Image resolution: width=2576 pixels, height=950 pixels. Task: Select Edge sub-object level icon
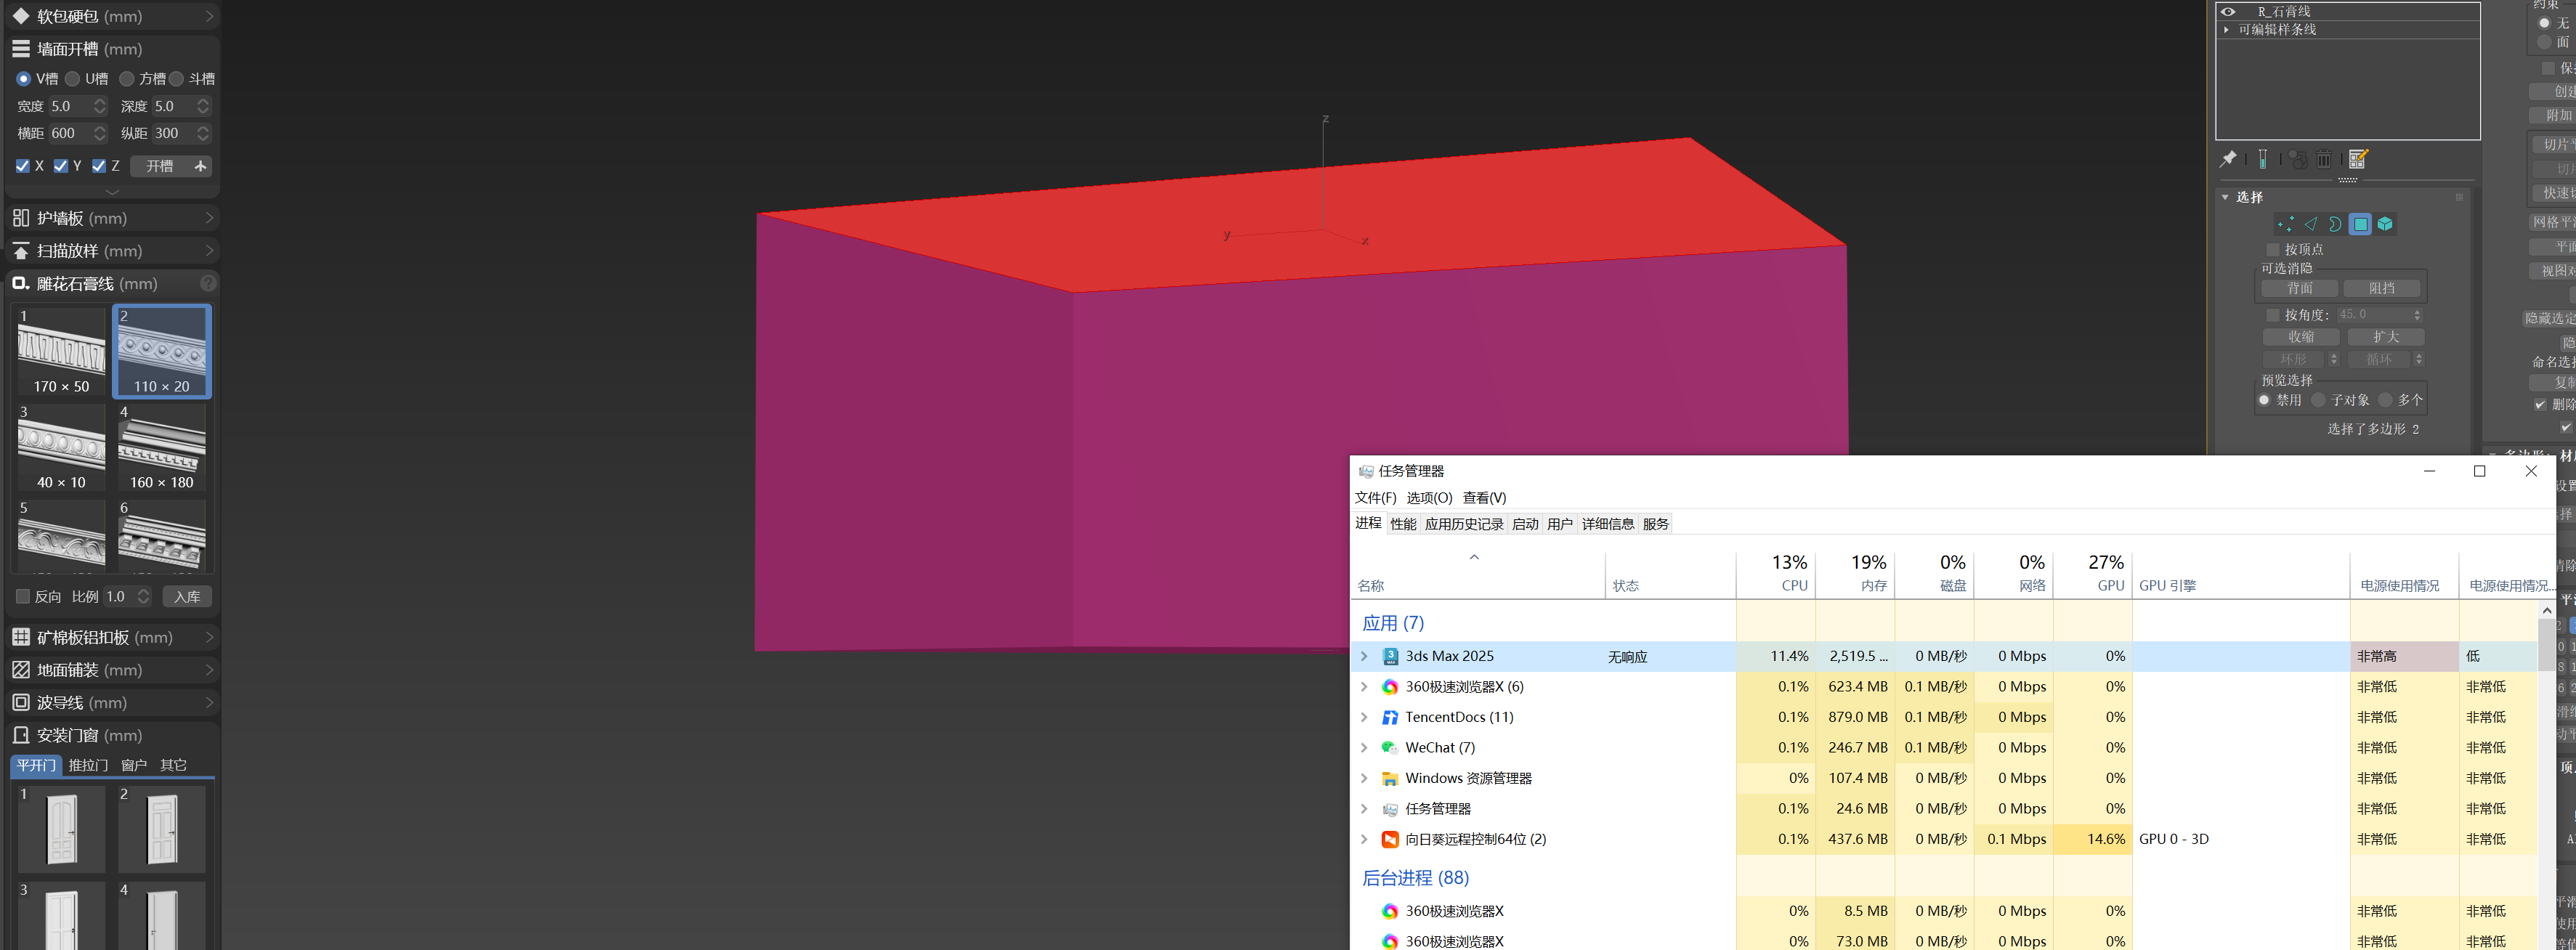pyautogui.click(x=2311, y=225)
